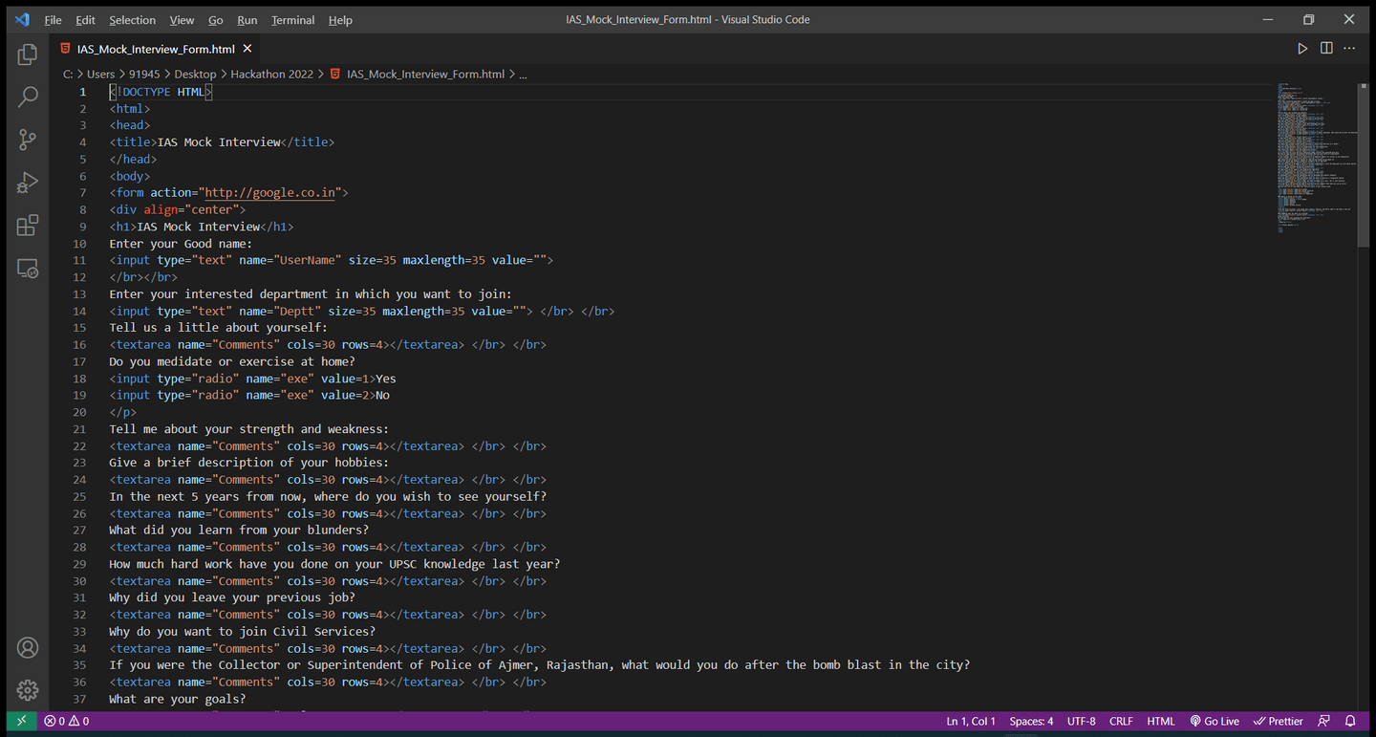
Task: Select the IAS_Mock_Interview_Form.html editor tab
Action: (x=155, y=49)
